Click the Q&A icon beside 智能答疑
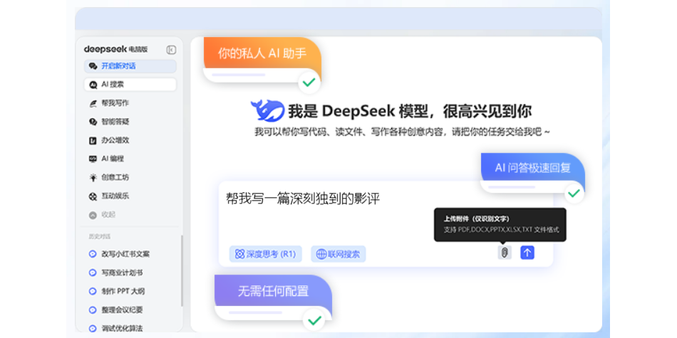677x338 pixels. (x=93, y=122)
